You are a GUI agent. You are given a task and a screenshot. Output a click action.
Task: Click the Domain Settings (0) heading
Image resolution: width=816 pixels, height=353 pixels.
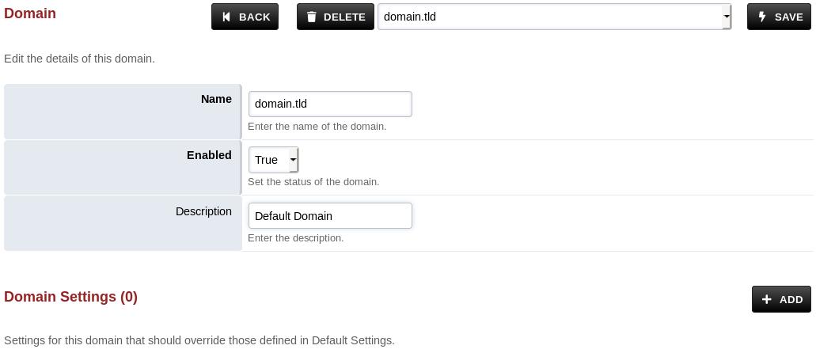click(70, 297)
